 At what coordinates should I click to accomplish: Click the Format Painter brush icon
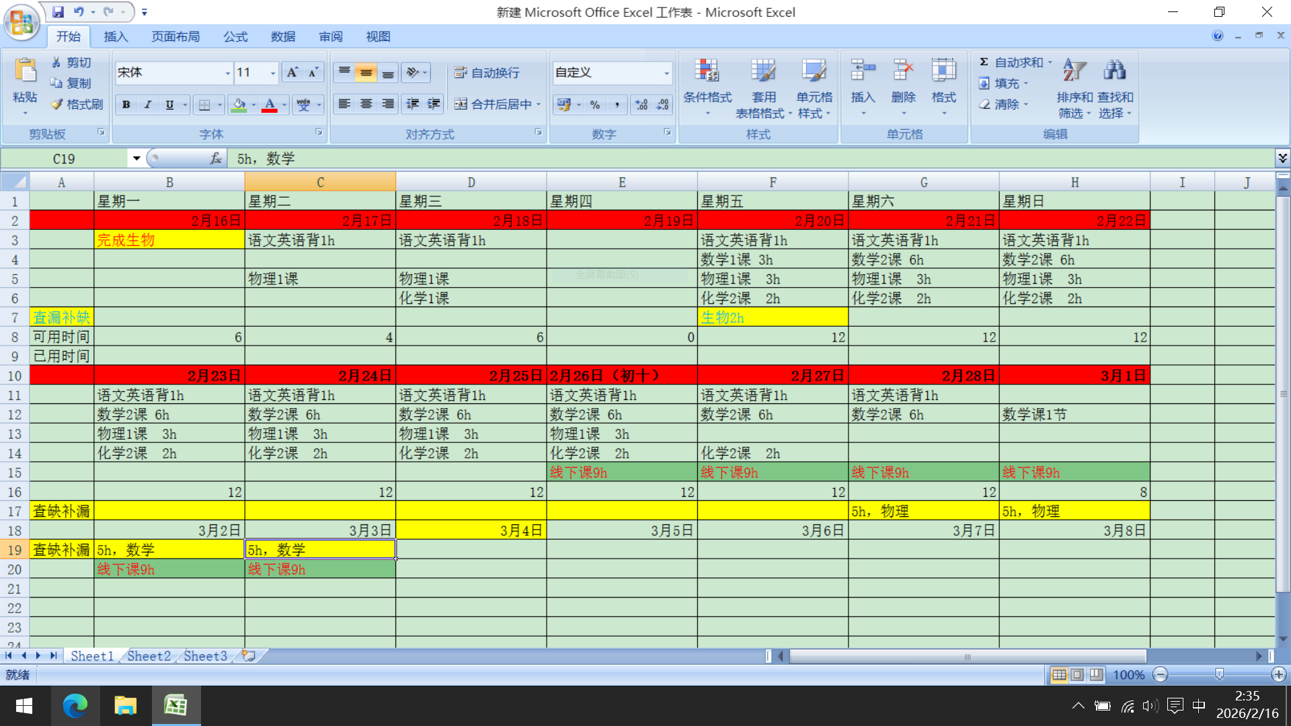coord(57,104)
